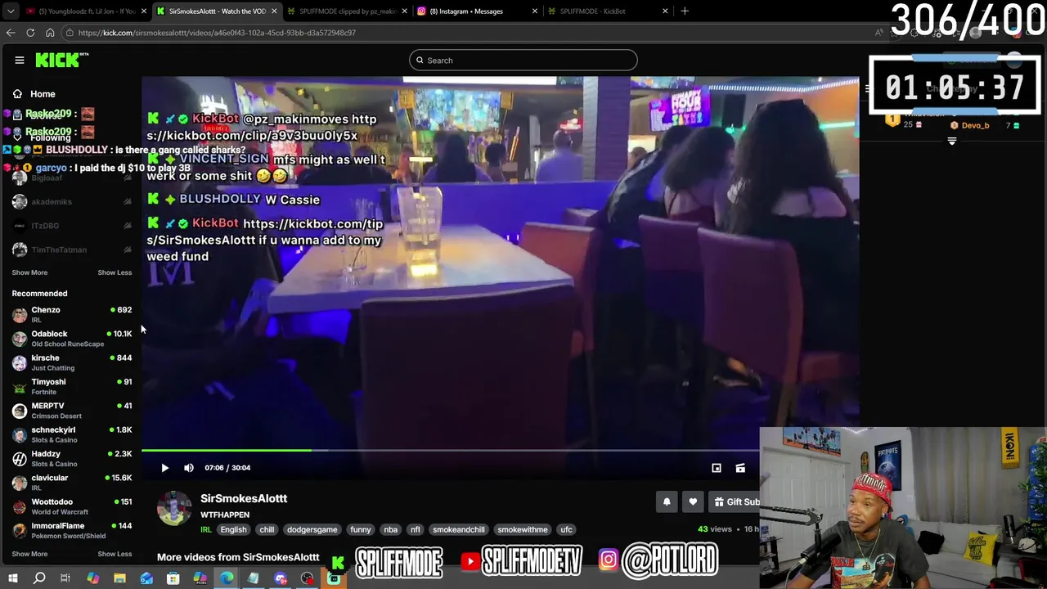
Task: Collapse Recommended list with Show Less
Action: pos(115,554)
